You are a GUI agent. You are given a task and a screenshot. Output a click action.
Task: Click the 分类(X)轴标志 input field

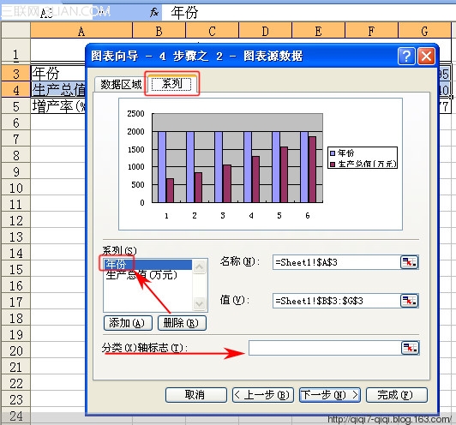(x=325, y=348)
